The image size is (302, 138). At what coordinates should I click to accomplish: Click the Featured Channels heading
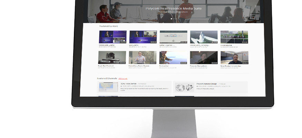click(107, 78)
